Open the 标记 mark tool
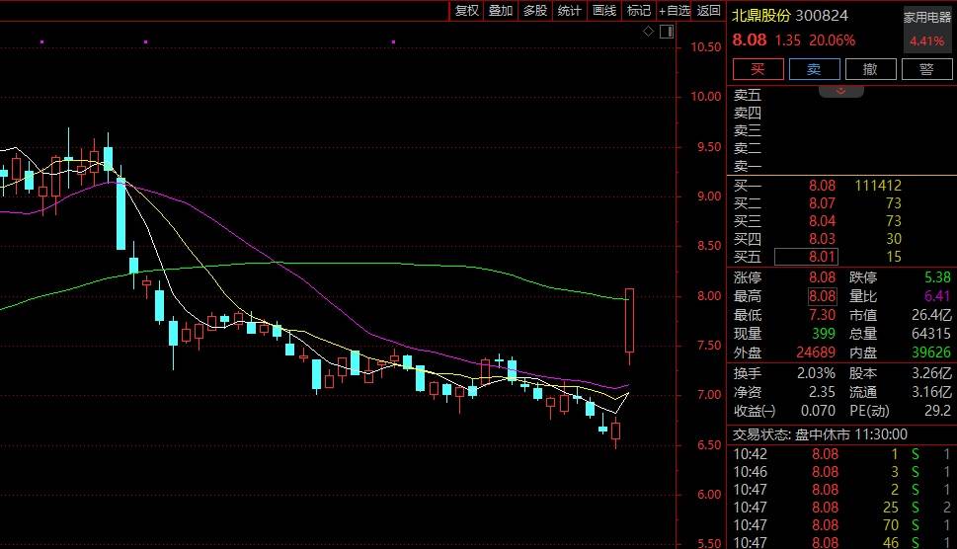Image resolution: width=957 pixels, height=549 pixels. (x=638, y=11)
